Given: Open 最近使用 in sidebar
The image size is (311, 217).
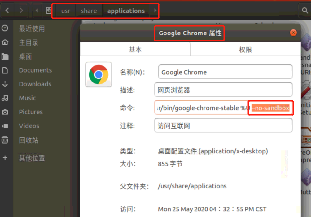Looking at the screenshot, I should [x=32, y=29].
